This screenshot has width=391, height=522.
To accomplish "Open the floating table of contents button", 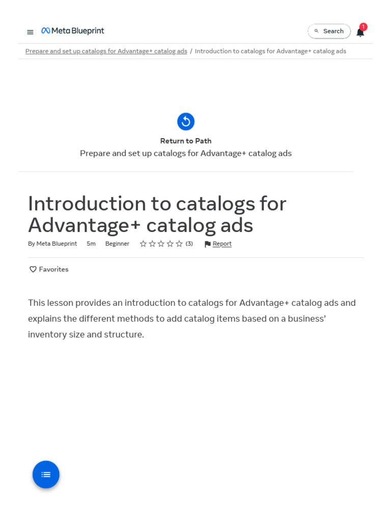I will coord(46,475).
